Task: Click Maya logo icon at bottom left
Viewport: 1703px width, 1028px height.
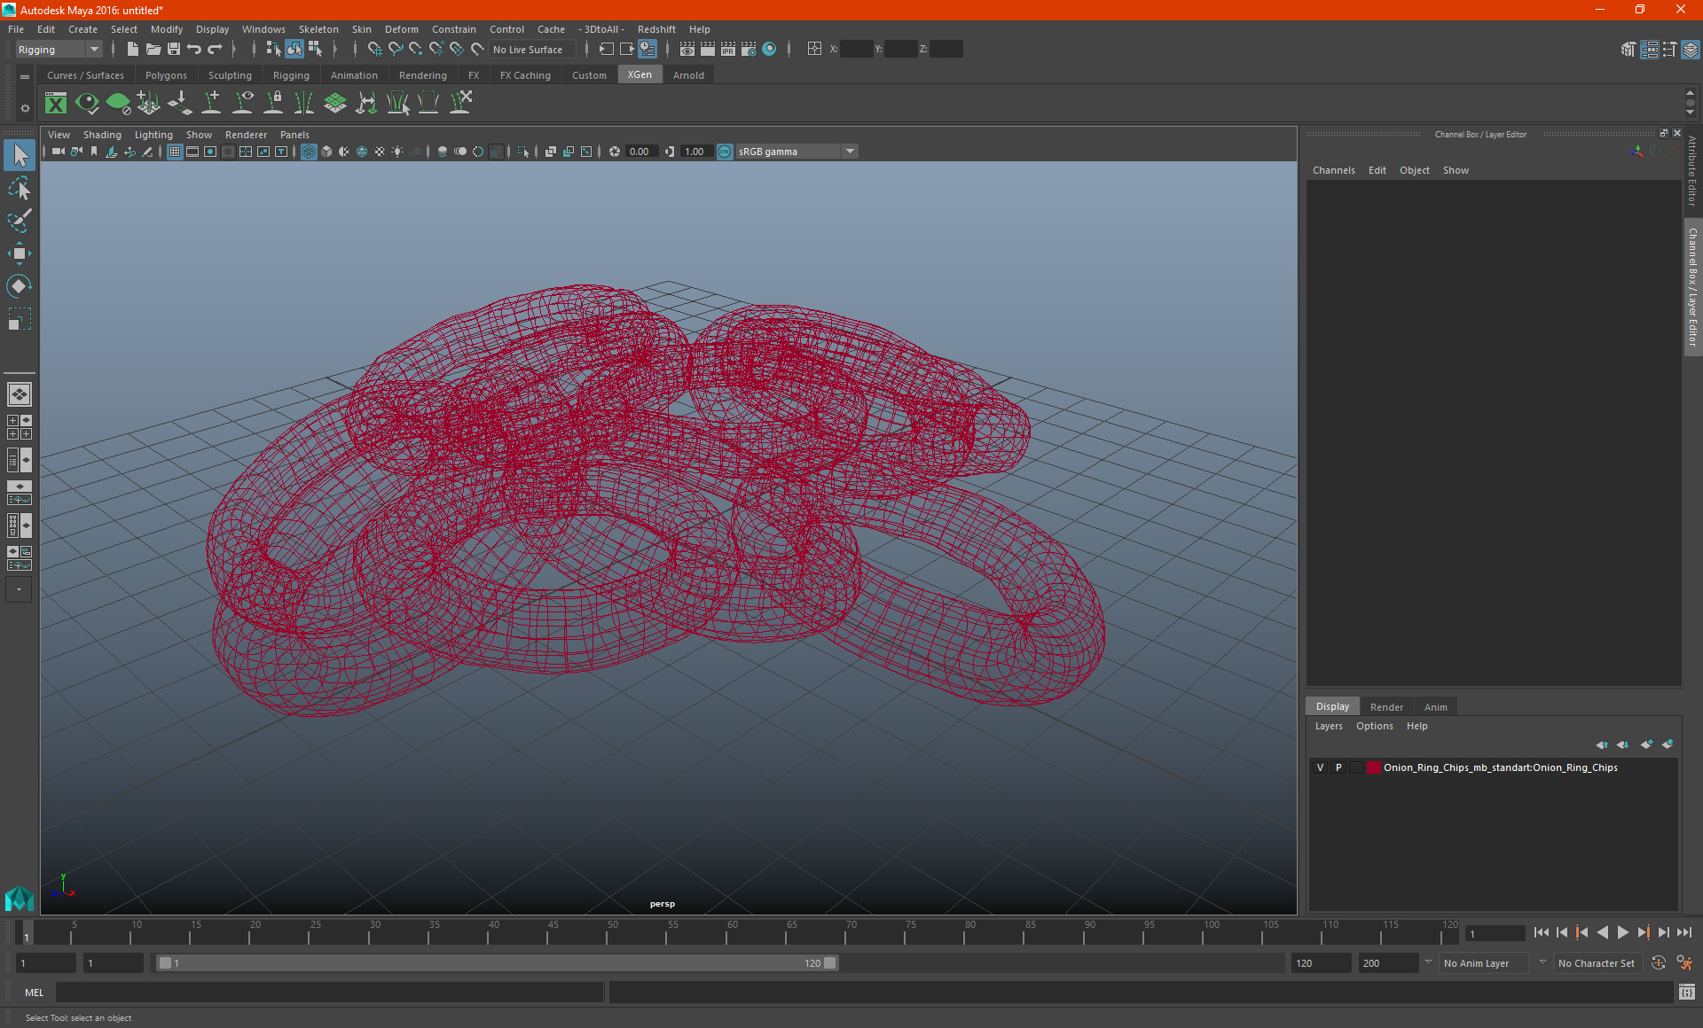Action: [x=19, y=899]
